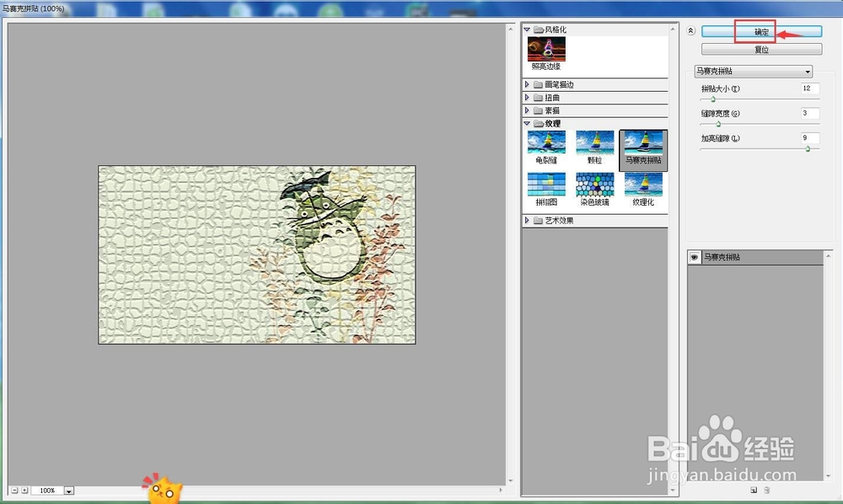The height and width of the screenshot is (504, 843).
Task: Click the 拼贴大小 slider handle
Action: point(713,99)
